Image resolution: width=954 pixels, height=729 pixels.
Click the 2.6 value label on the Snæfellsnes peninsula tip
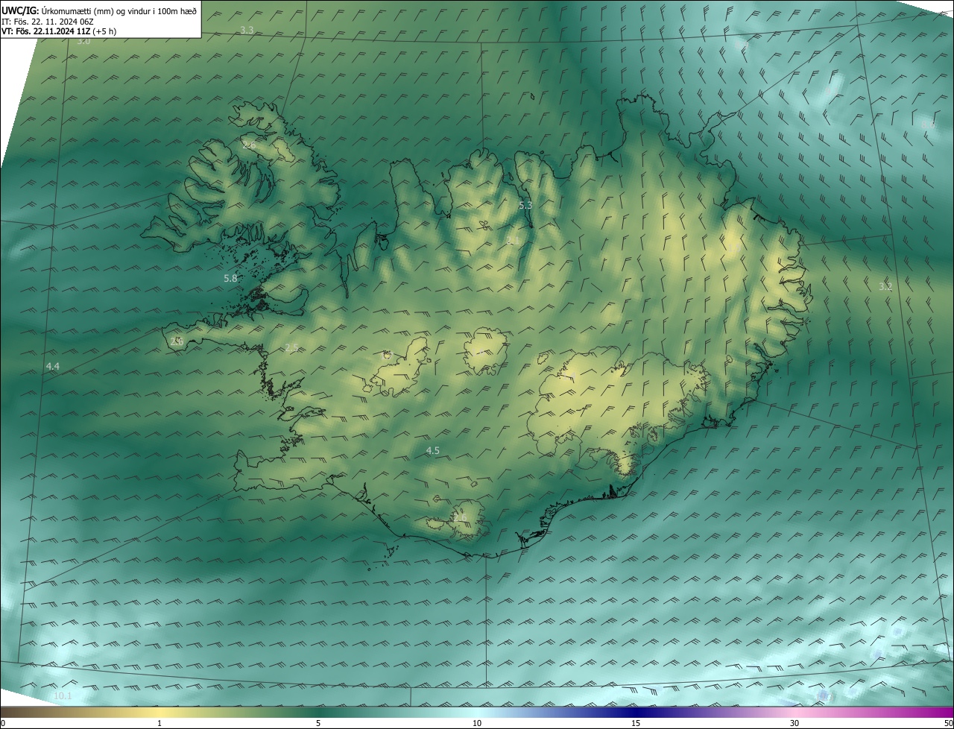177,341
